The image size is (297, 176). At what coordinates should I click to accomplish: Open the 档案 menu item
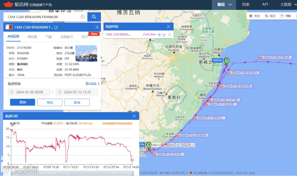coord(246,4)
